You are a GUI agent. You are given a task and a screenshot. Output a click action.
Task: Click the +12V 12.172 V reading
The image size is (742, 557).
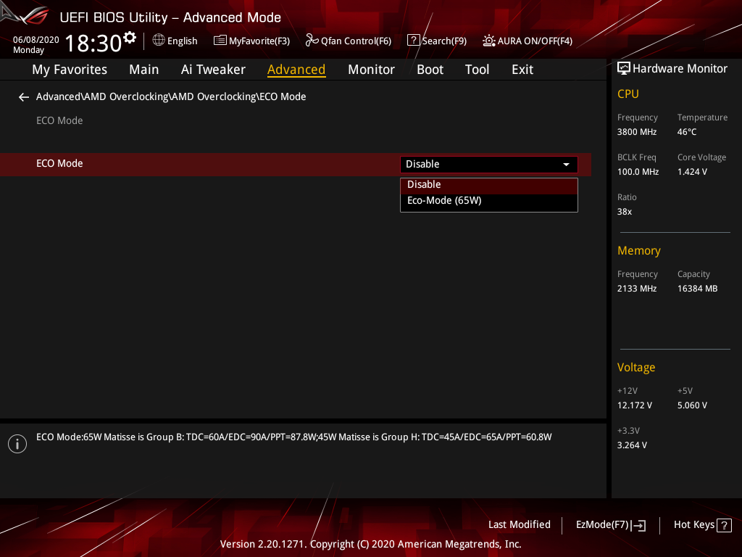[634, 405]
